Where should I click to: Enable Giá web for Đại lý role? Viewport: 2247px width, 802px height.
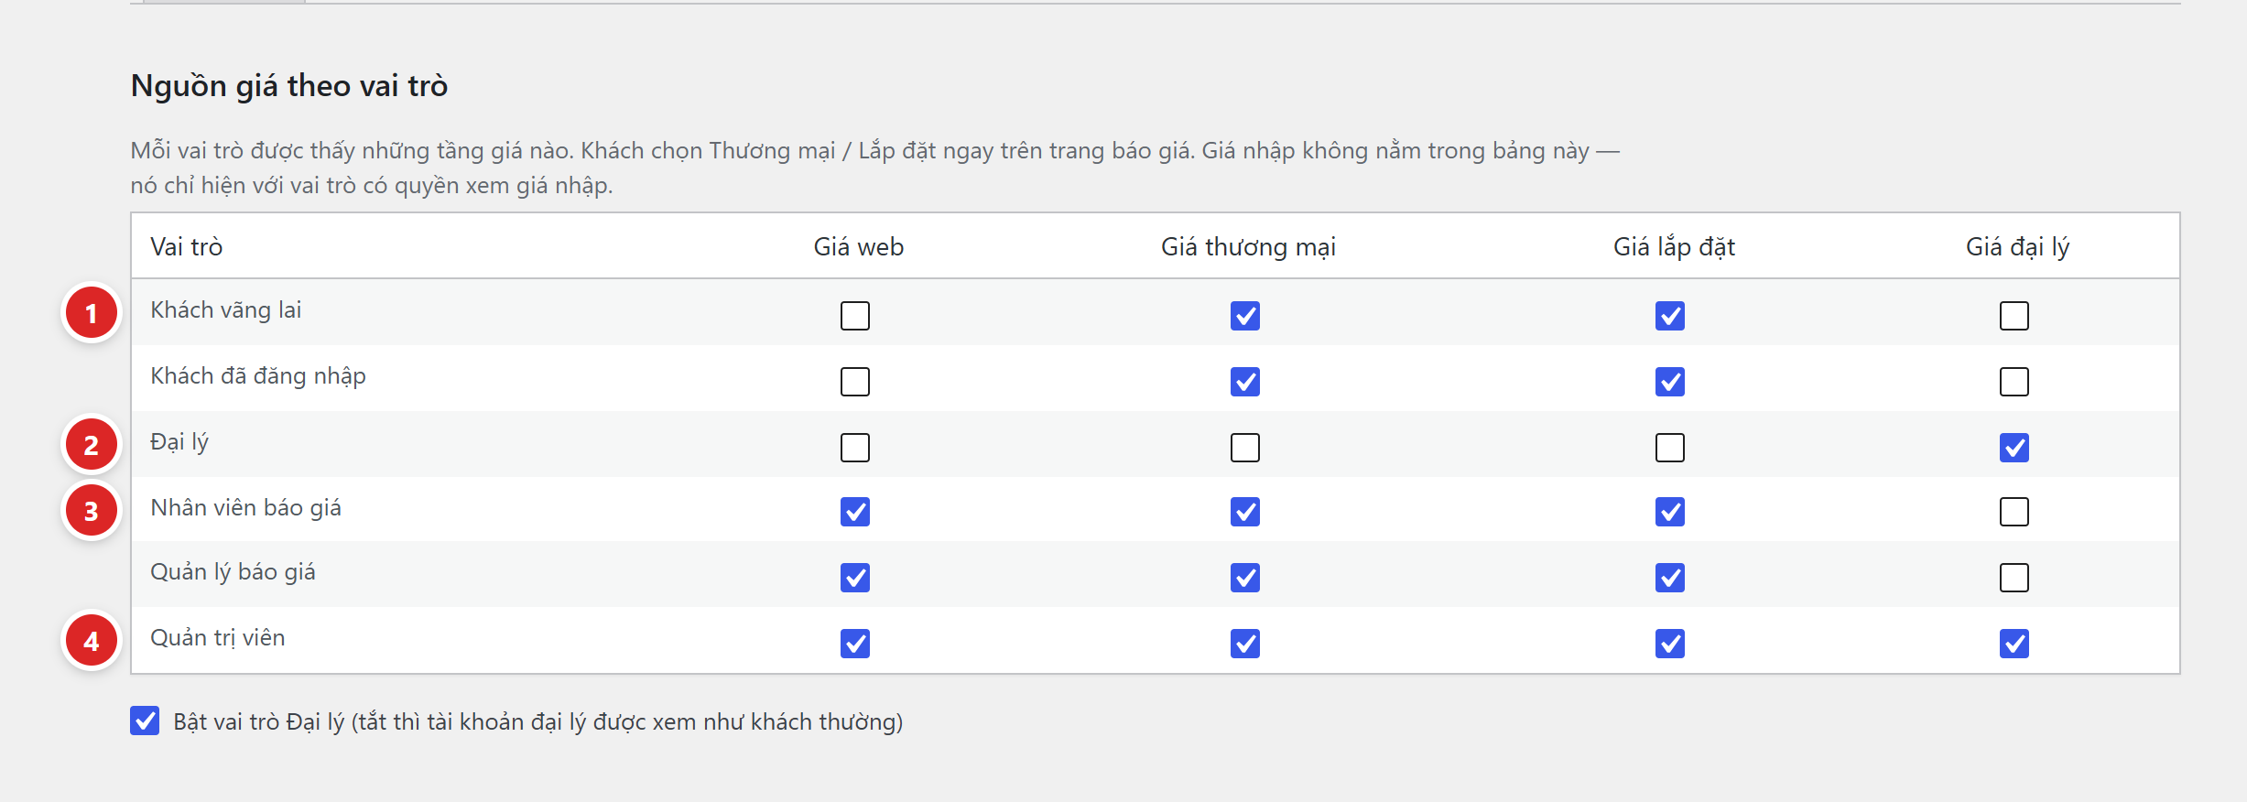point(855,448)
